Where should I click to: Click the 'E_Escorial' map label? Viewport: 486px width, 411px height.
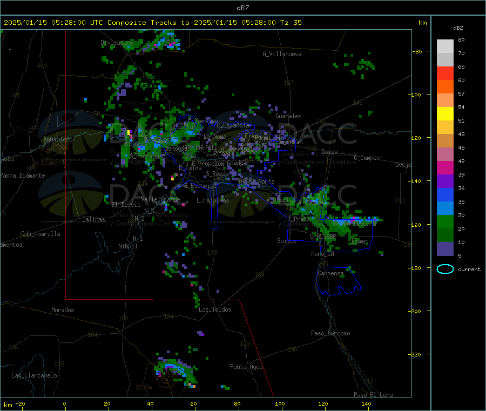tap(200, 186)
